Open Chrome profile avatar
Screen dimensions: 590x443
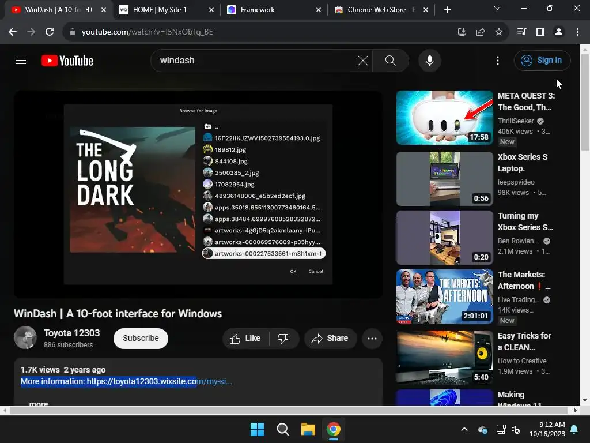[559, 32]
